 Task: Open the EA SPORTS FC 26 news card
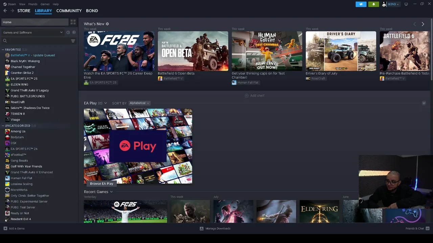119,51
